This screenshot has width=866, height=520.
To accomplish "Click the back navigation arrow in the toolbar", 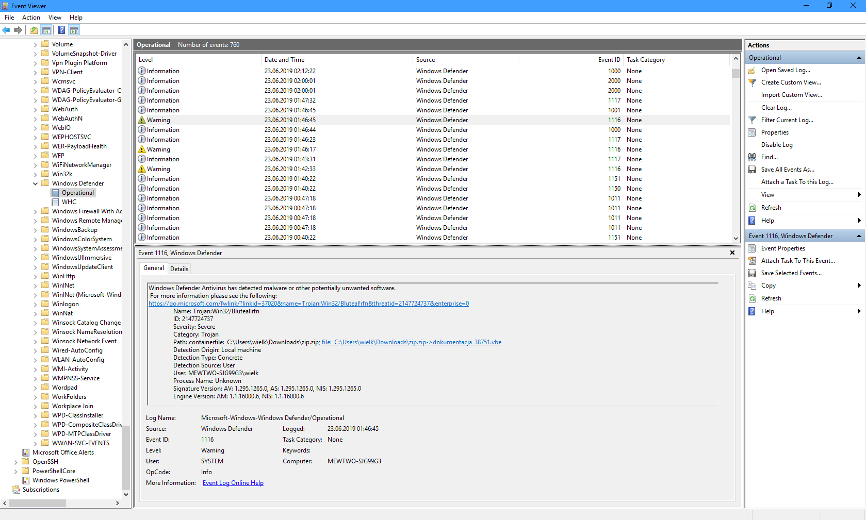I will click(6, 30).
